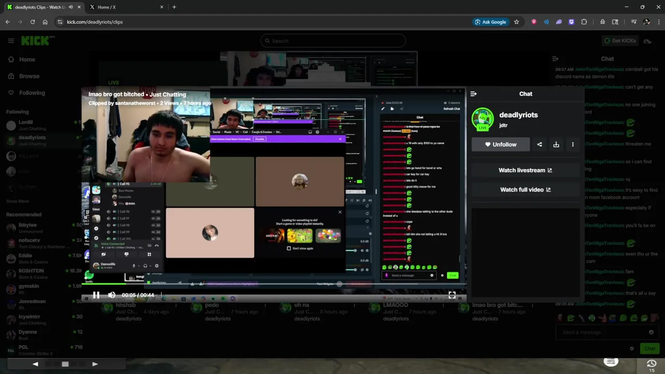The height and width of the screenshot is (374, 665).
Task: Open Watch livestream link
Action: [x=525, y=170]
